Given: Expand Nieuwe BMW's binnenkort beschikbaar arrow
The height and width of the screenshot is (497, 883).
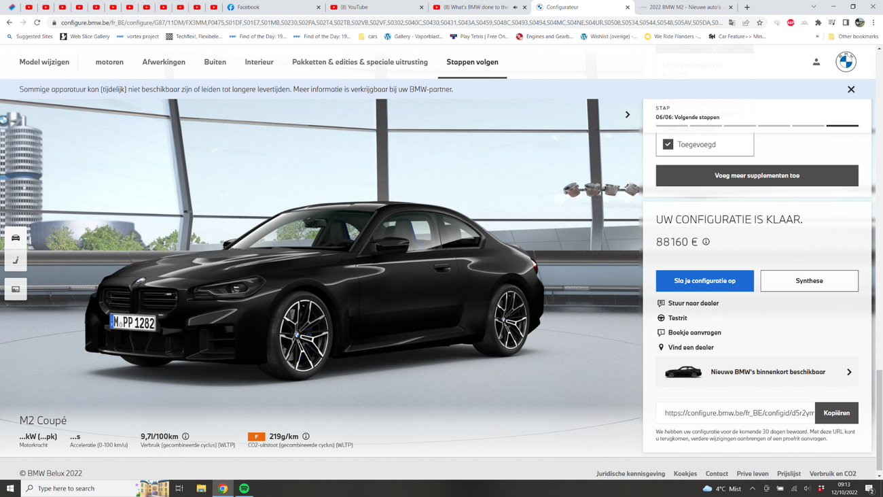Looking at the screenshot, I should pos(849,373).
